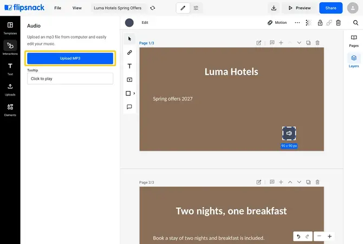Viewport: 363px width, 244px height.
Task: Open the dark fill color swatch
Action: 129,22
